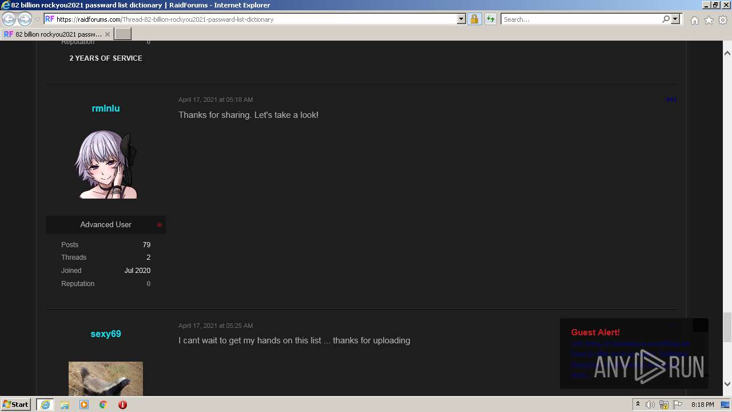Click the security lock icon
732x412 pixels.
[x=474, y=19]
